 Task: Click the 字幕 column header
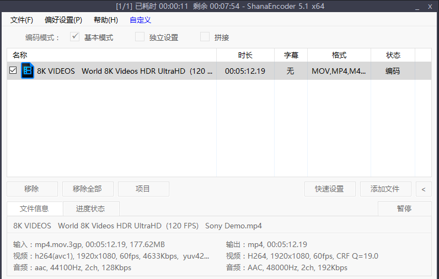[291, 55]
